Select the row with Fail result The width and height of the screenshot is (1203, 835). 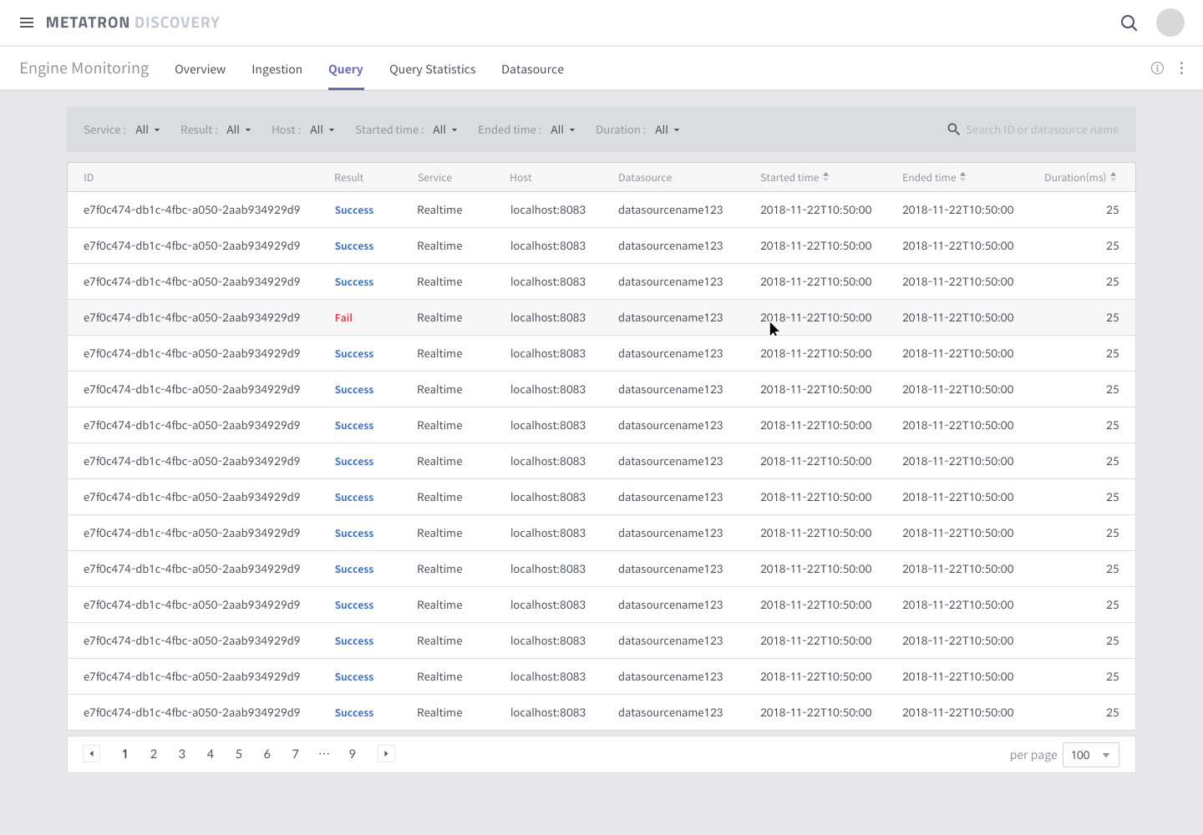tap(601, 317)
